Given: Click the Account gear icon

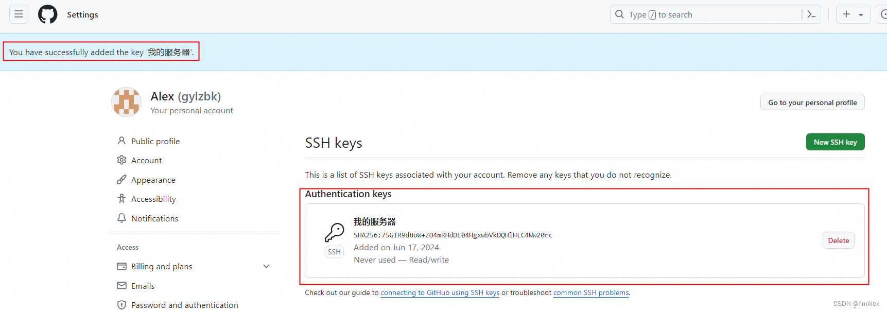Looking at the screenshot, I should [x=121, y=160].
